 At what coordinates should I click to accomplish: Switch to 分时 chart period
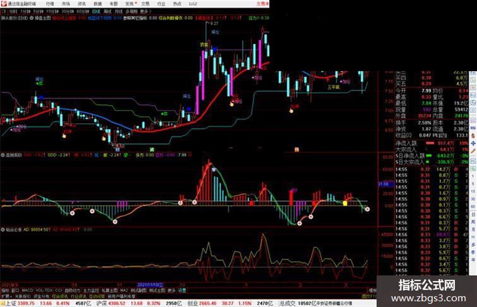13,12
